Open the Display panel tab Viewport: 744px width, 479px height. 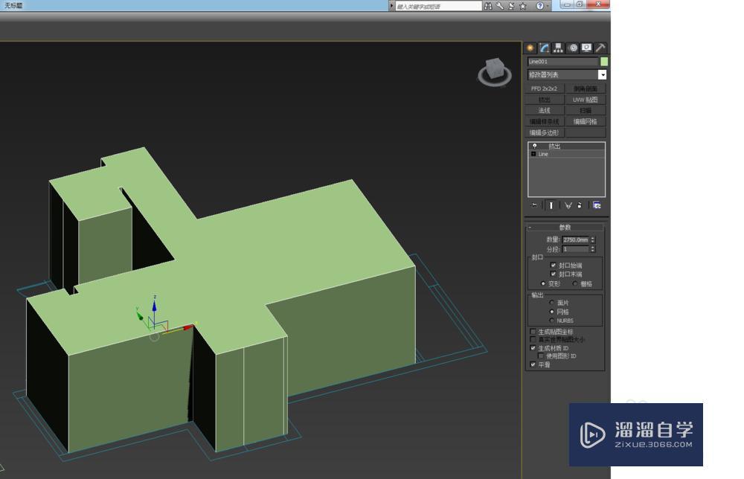587,48
